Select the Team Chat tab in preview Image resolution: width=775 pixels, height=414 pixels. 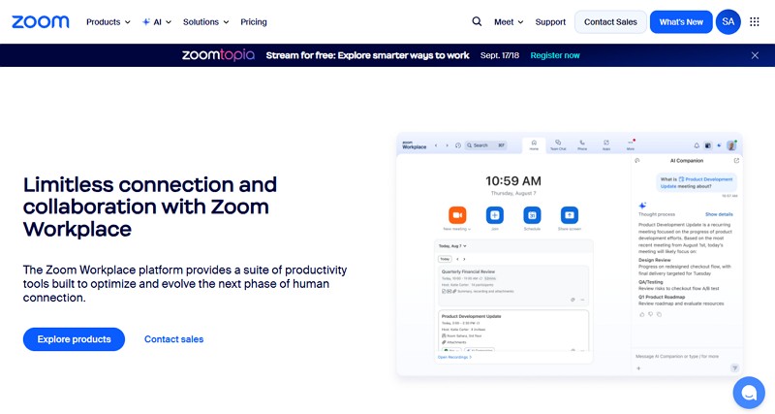[558, 144]
